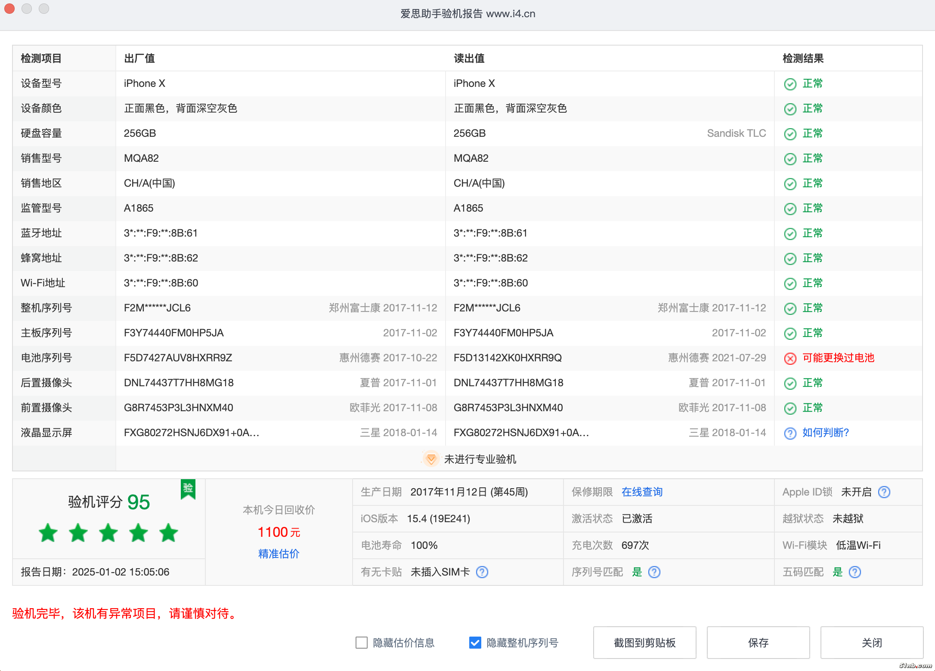Click help icon next to 未插入SIM卡
This screenshot has width=935, height=671.
click(482, 572)
